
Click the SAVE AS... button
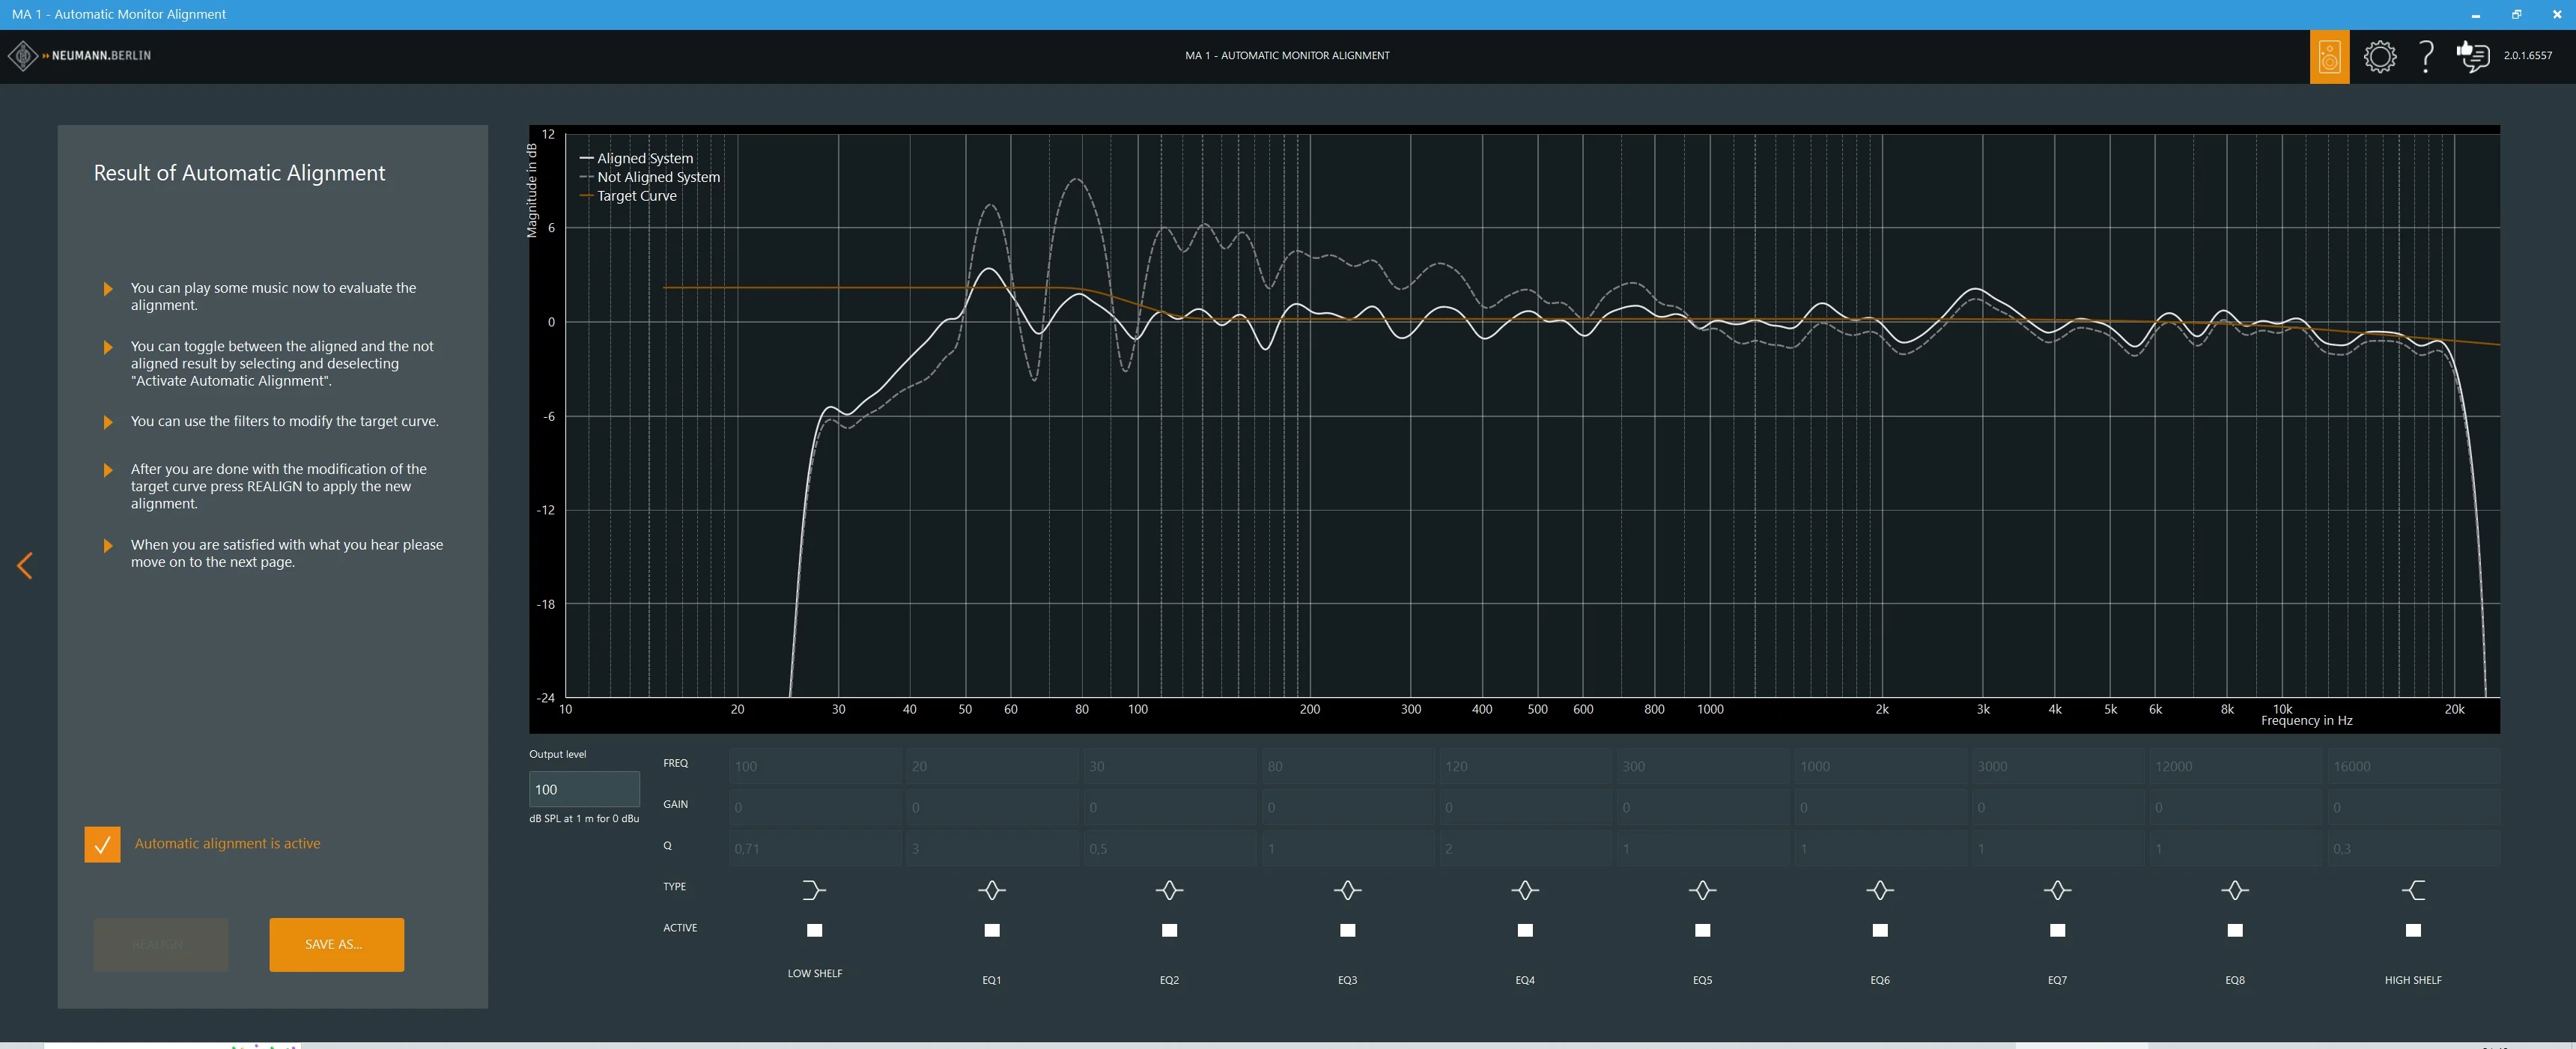pos(336,944)
